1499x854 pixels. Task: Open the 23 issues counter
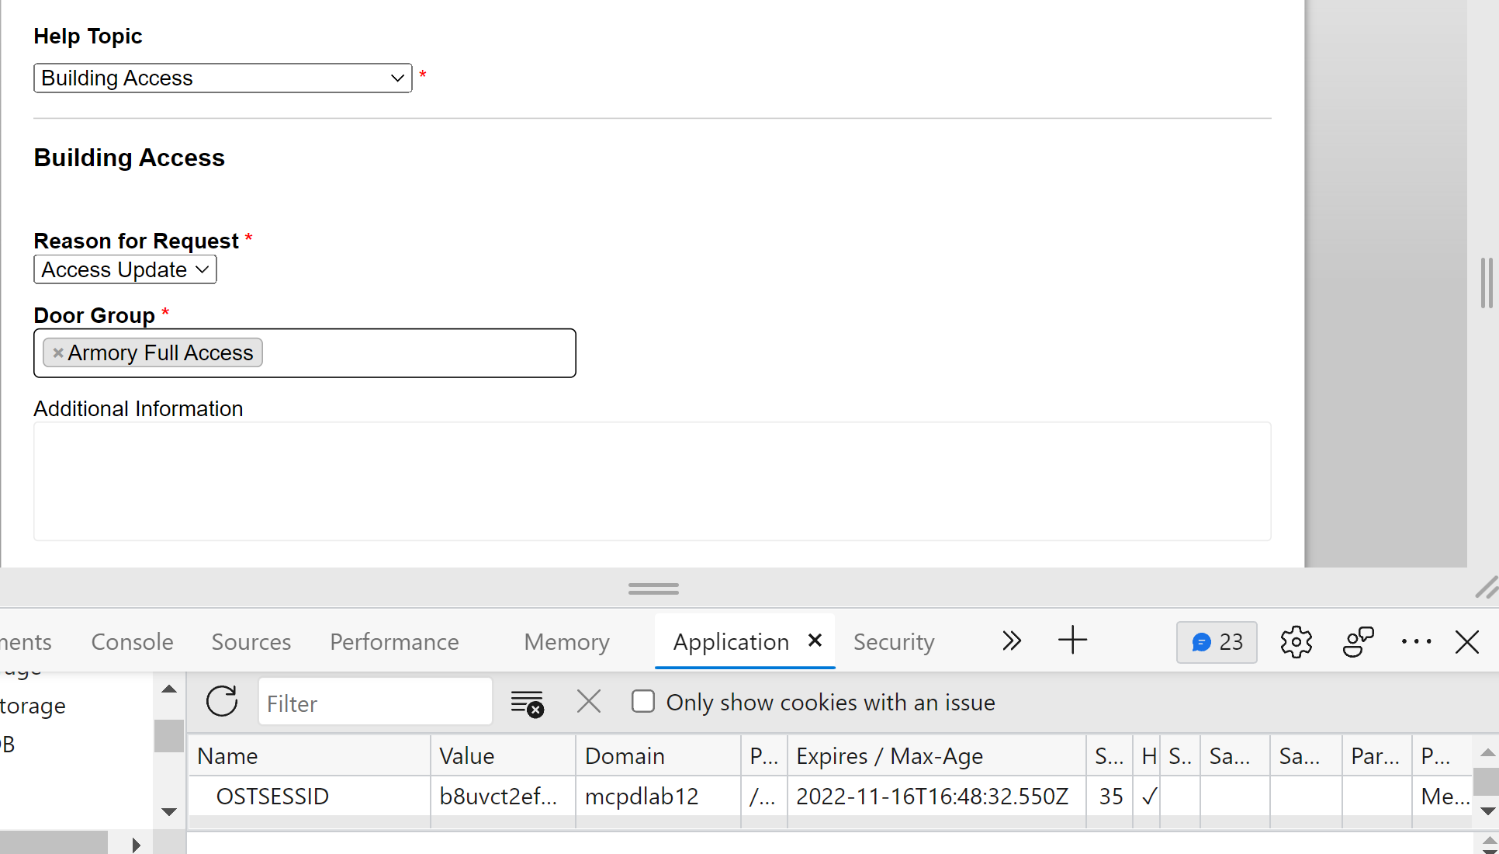pyautogui.click(x=1217, y=642)
